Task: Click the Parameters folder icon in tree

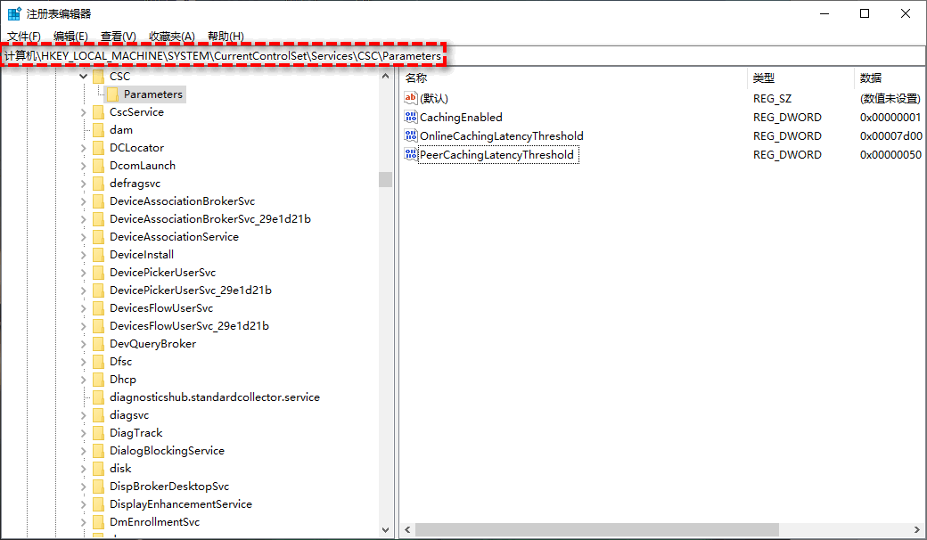Action: pyautogui.click(x=112, y=94)
